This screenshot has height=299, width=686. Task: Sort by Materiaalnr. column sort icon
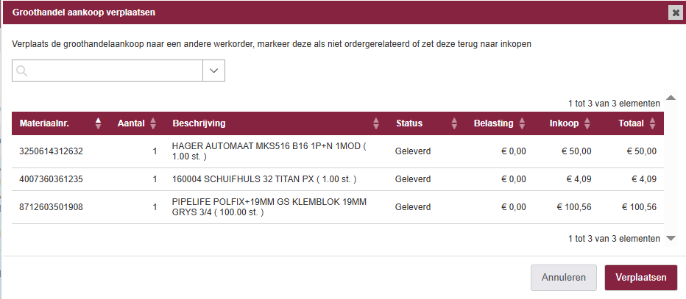click(99, 123)
